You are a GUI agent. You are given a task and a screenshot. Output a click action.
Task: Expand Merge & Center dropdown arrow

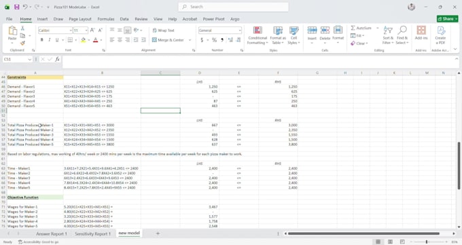[190, 40]
